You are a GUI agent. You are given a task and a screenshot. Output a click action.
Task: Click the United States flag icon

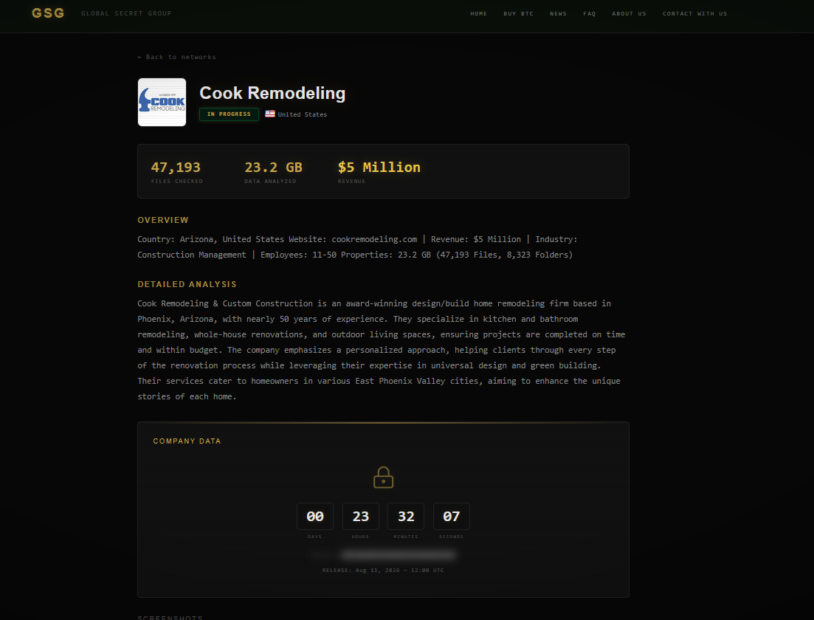pos(270,114)
